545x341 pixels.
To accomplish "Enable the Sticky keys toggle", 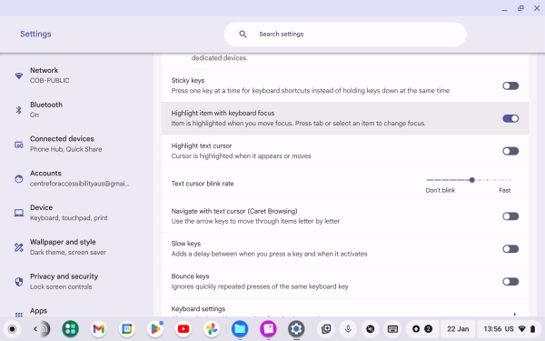I will click(510, 86).
